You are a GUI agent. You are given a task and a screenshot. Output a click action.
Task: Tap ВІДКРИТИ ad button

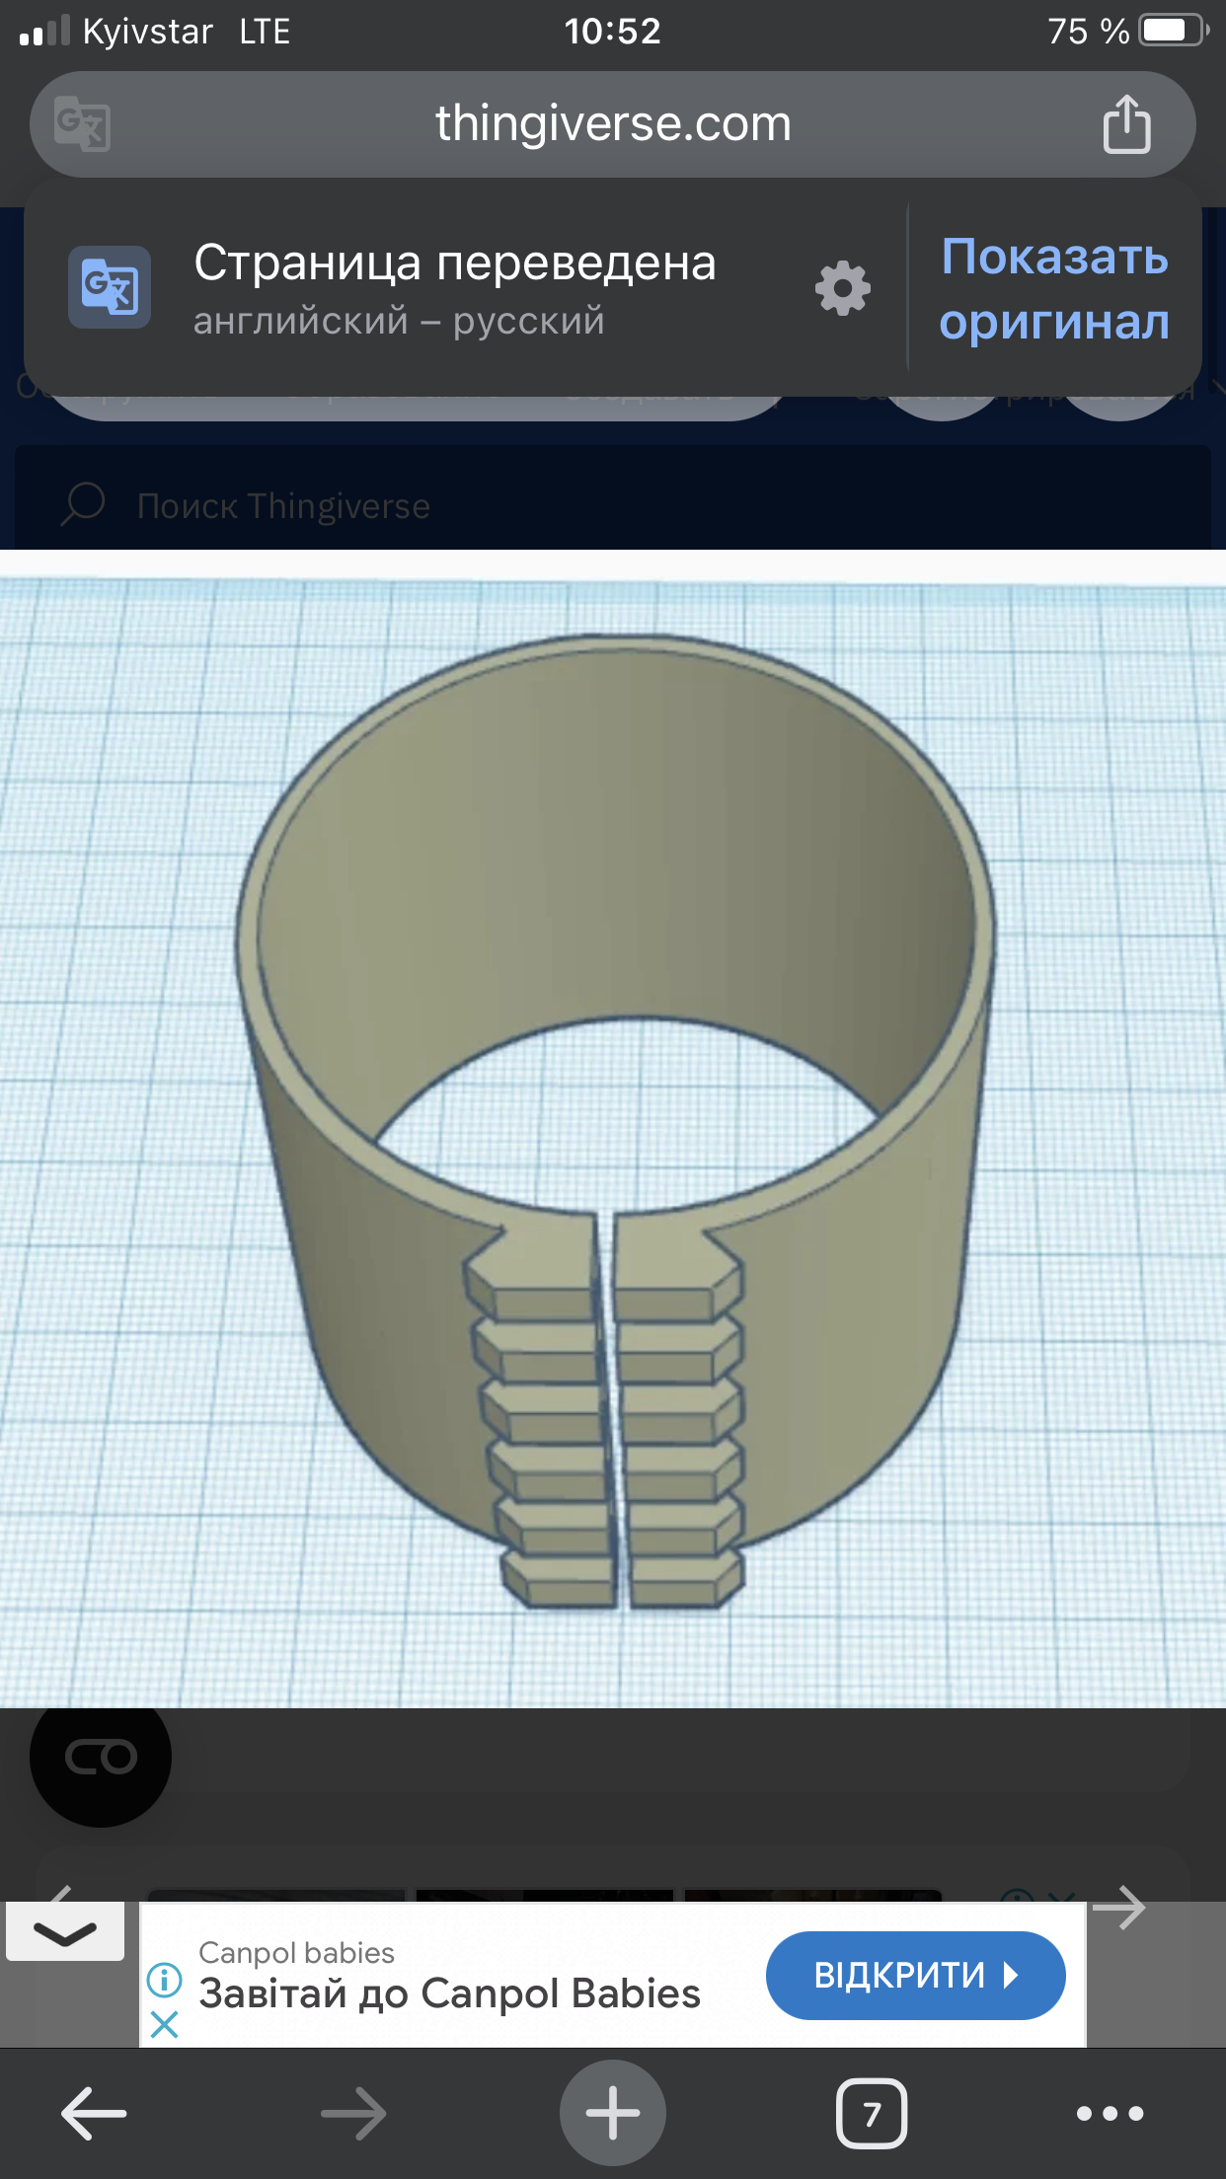916,1976
